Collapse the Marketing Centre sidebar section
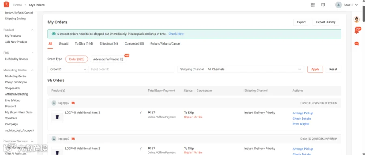Screen dimensions: 365x155 coord(32,70)
